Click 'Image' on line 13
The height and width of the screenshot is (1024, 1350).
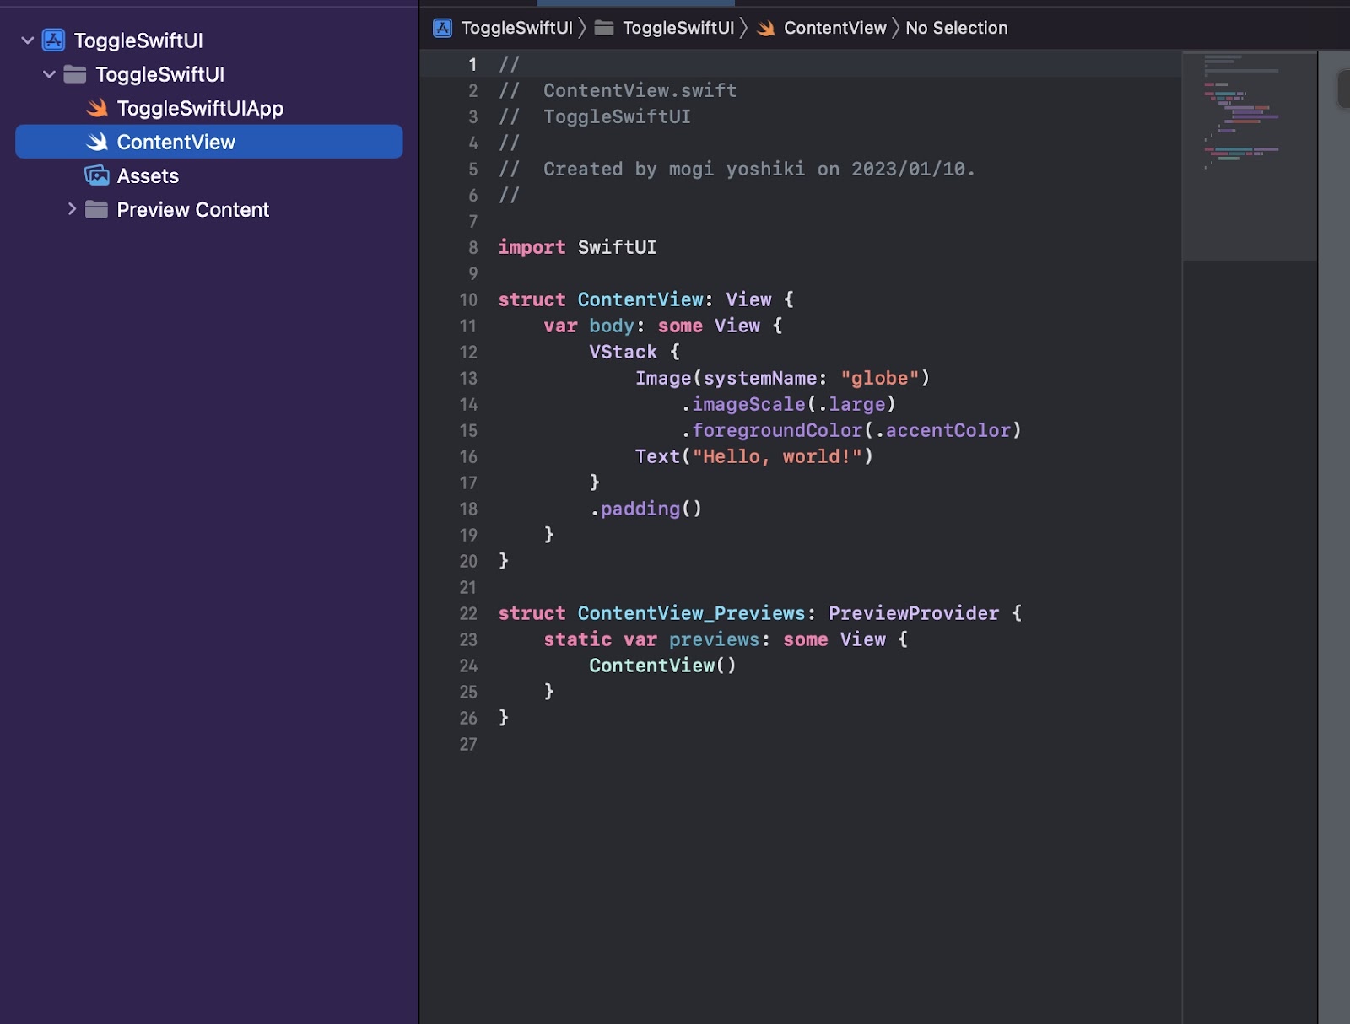pos(663,378)
